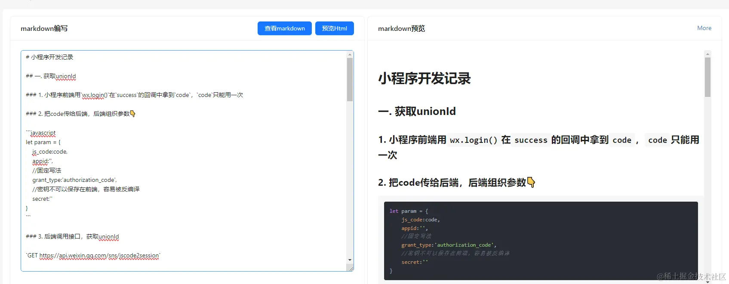Click grant_type line in preview code block
Image resolution: width=729 pixels, height=284 pixels.
449,245
